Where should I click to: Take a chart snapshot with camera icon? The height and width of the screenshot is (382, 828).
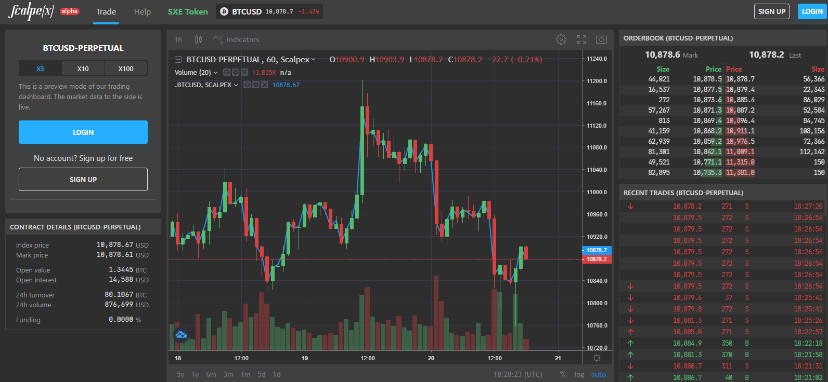click(x=601, y=39)
